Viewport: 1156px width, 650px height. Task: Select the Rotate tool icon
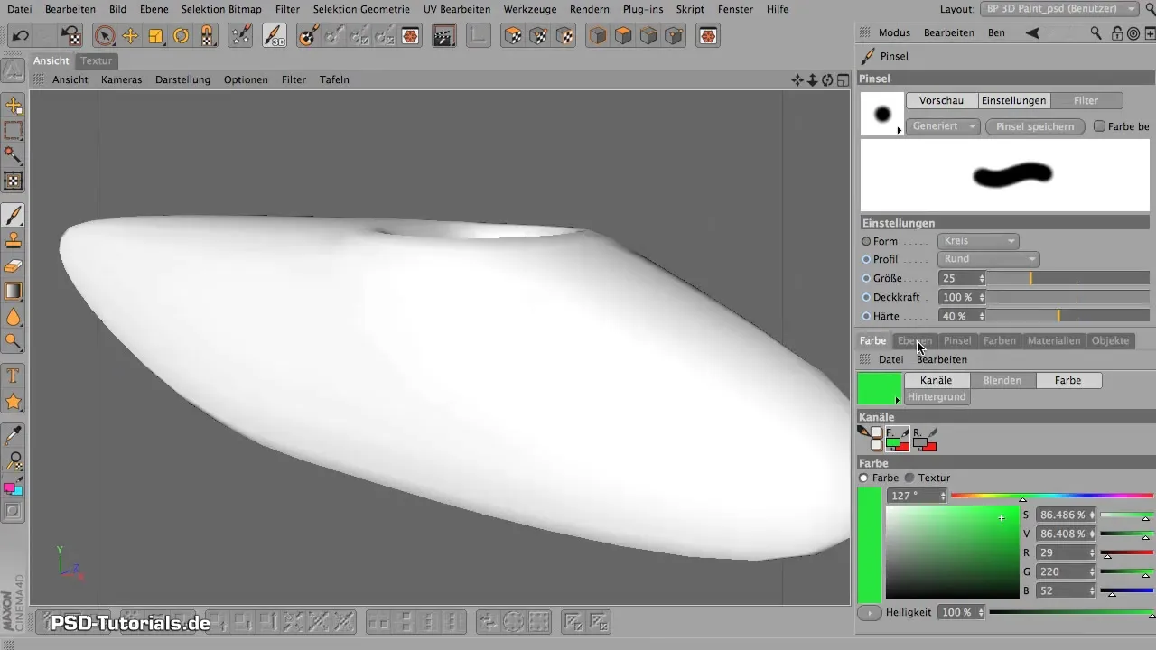coord(181,36)
